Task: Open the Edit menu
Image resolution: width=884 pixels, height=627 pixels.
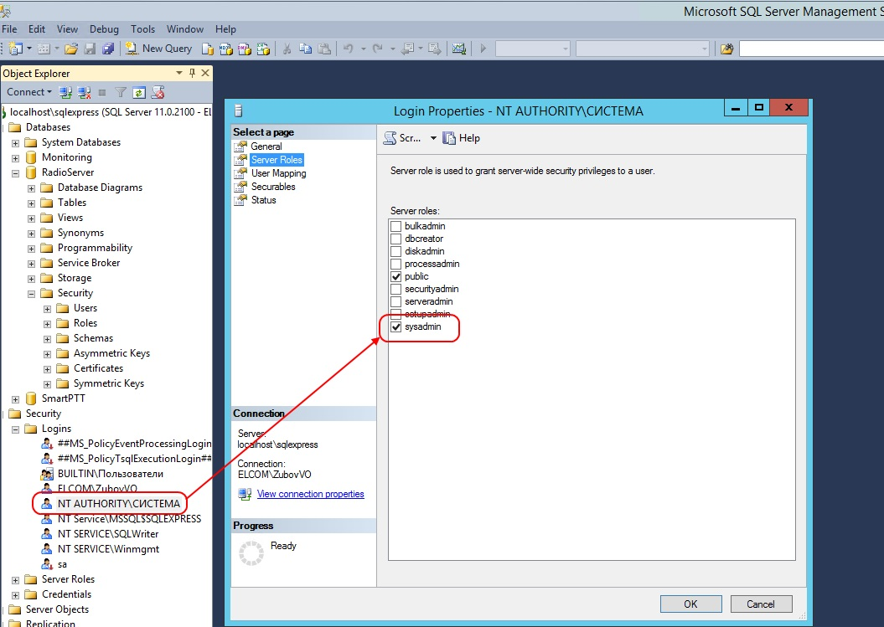Action: (x=37, y=29)
